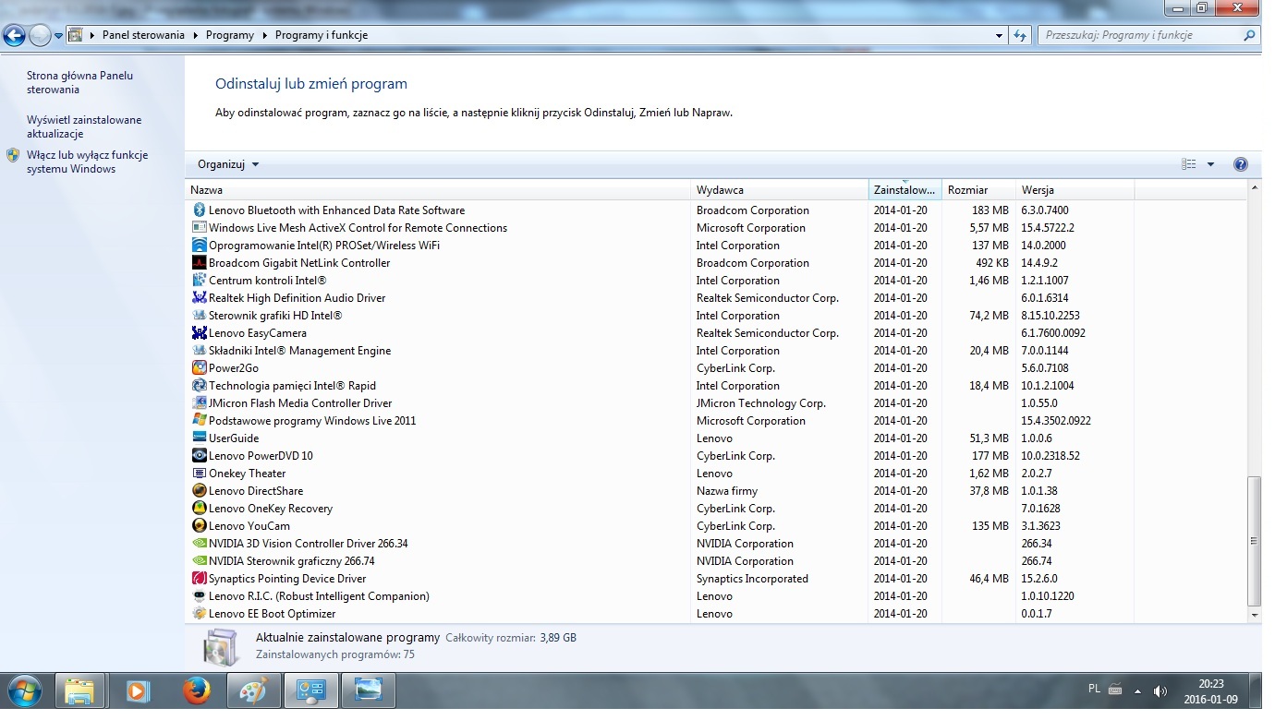
Task: Click the Onekey Theater icon
Action: pos(199,474)
